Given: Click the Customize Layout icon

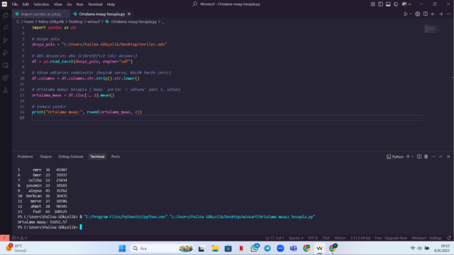Looking at the screenshot, I should [x=373, y=5].
